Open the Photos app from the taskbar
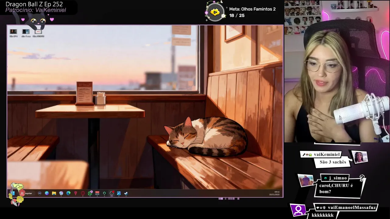 point(119,193)
